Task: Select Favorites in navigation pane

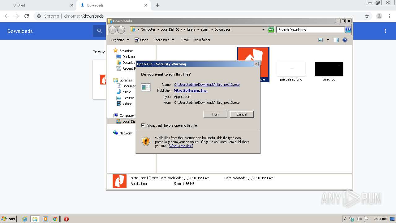Action: click(123, 51)
